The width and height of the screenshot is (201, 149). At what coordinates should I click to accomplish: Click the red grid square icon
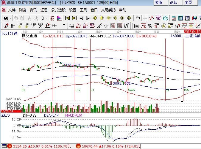(113, 26)
